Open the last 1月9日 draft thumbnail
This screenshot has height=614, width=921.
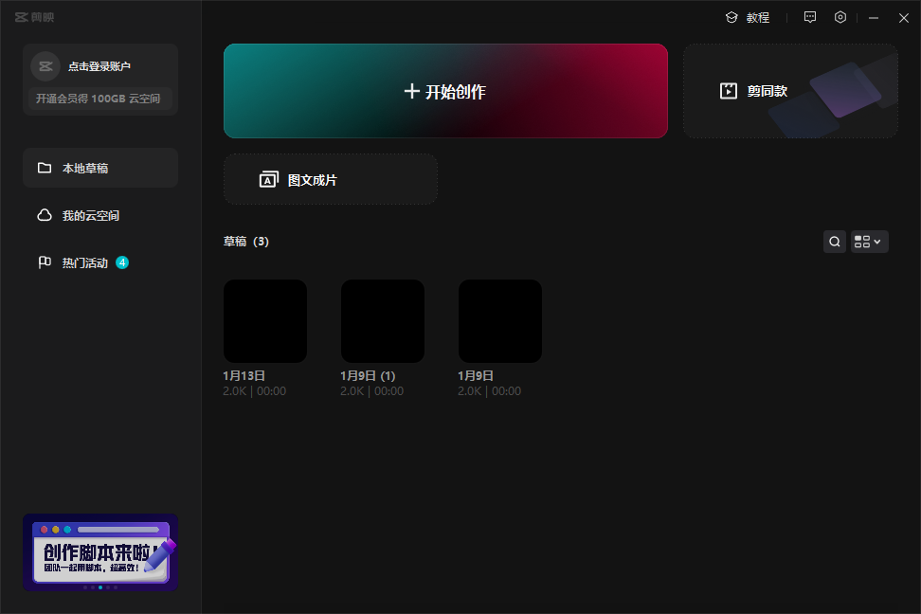(x=500, y=320)
